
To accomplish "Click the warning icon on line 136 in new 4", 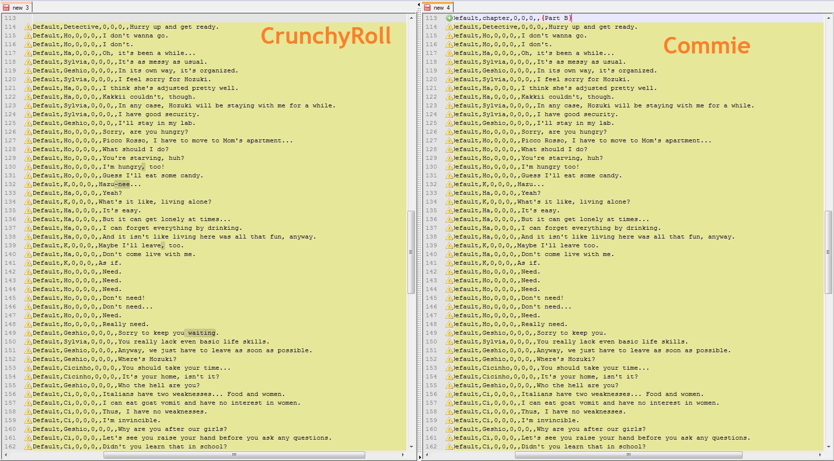I will click(x=449, y=219).
